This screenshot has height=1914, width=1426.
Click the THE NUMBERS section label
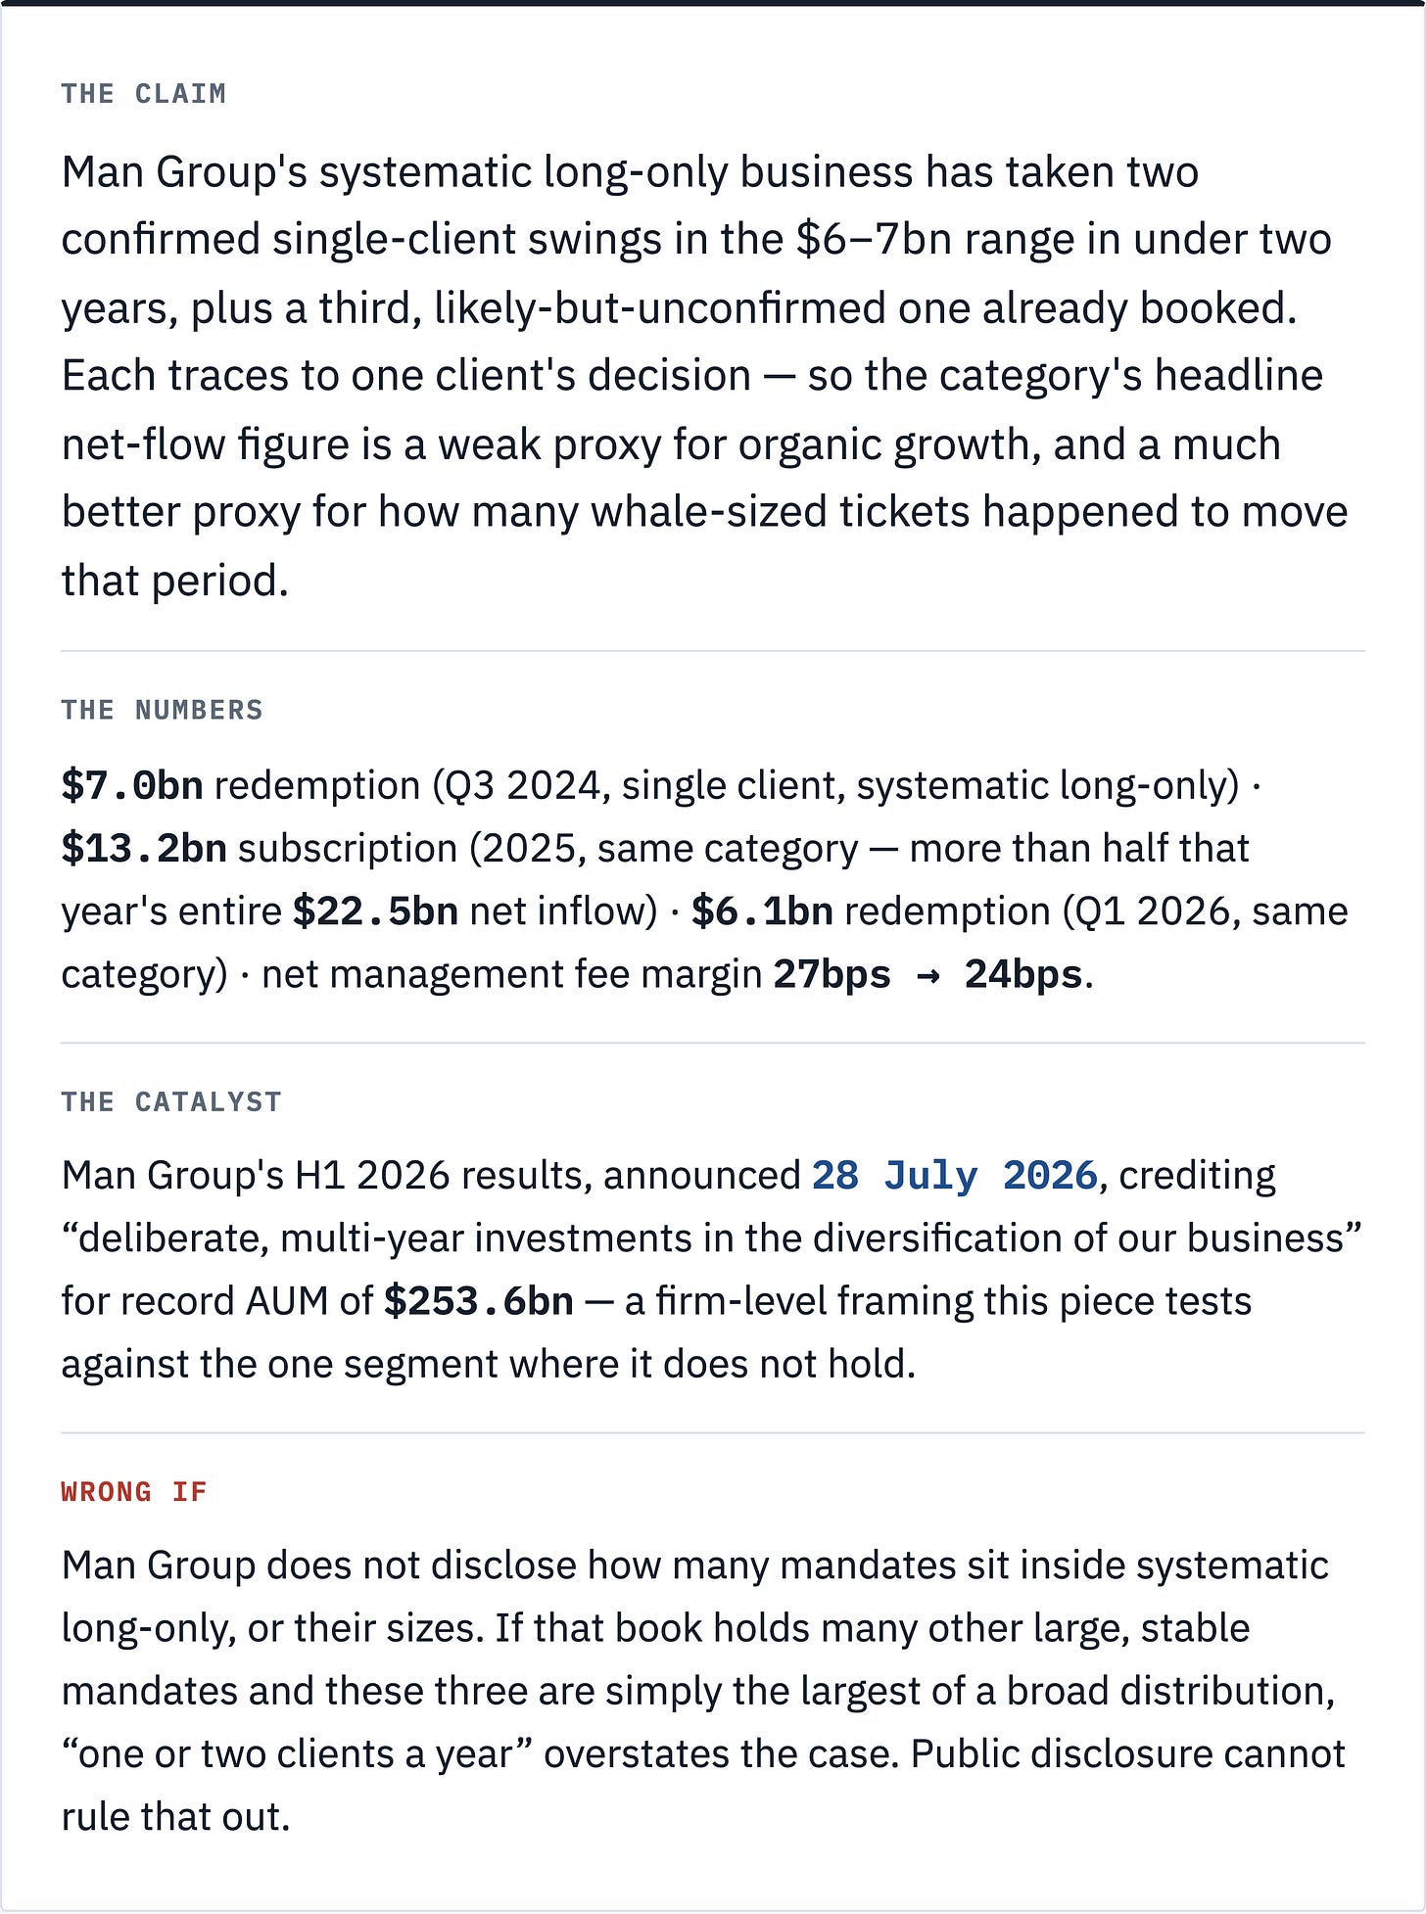tap(163, 710)
